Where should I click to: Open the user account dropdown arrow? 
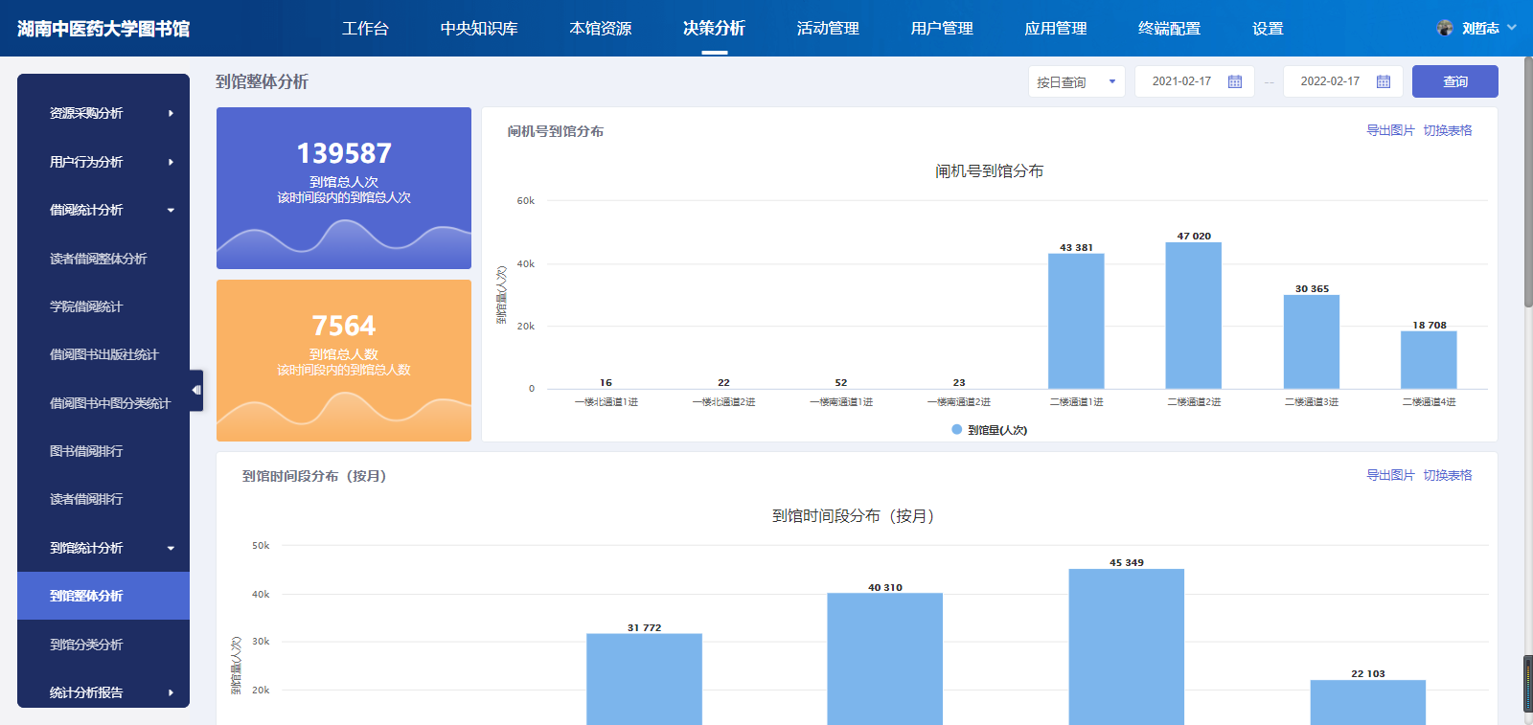[1512, 28]
